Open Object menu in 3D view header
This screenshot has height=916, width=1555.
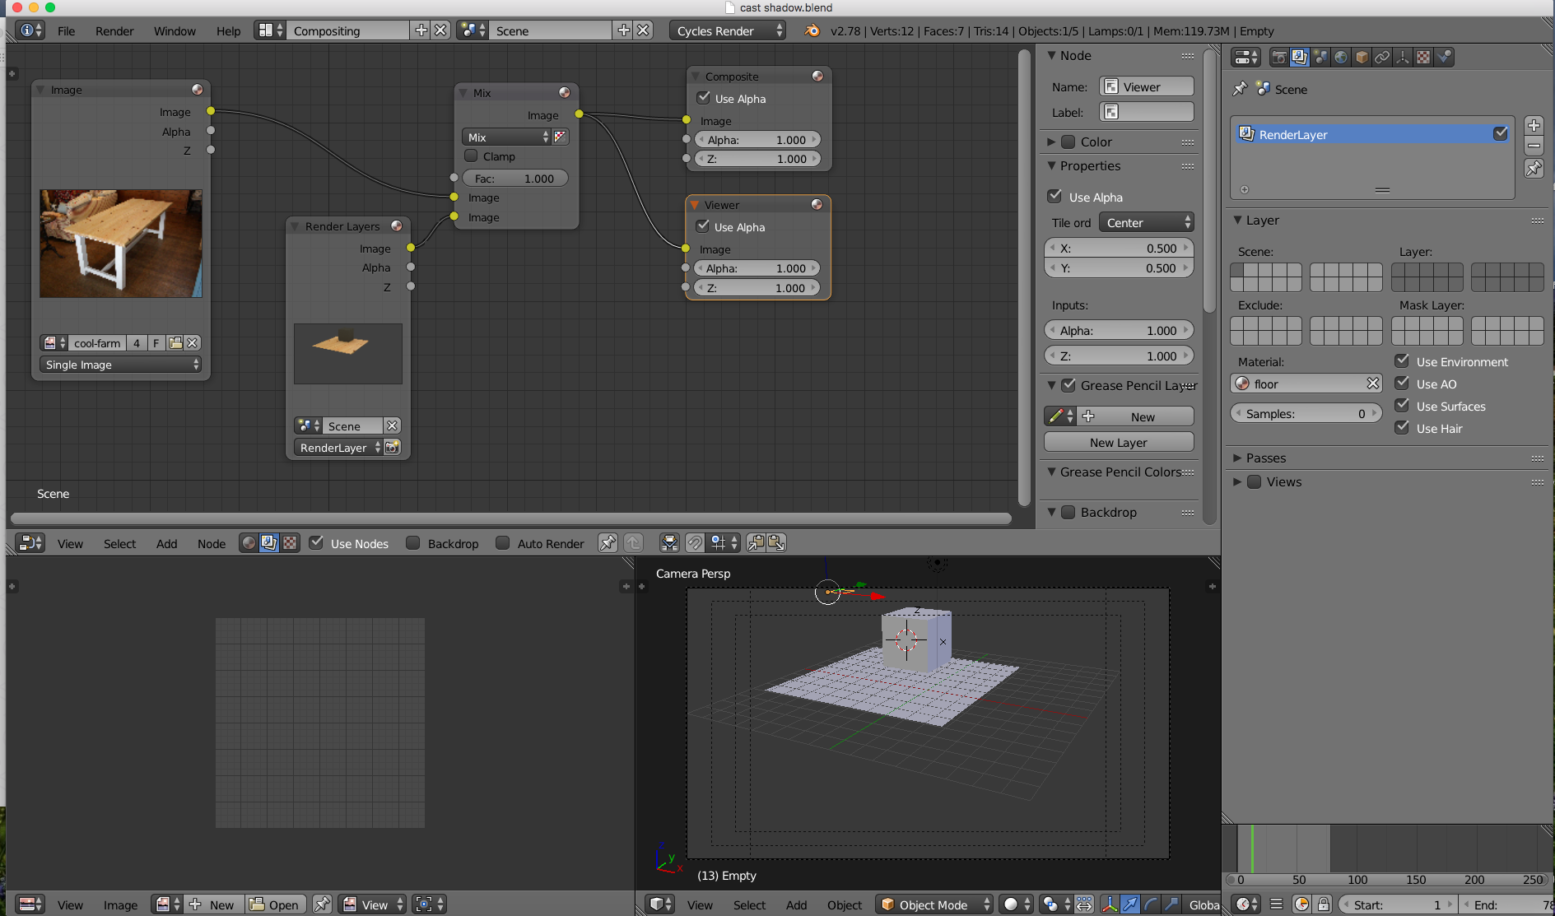(x=845, y=904)
